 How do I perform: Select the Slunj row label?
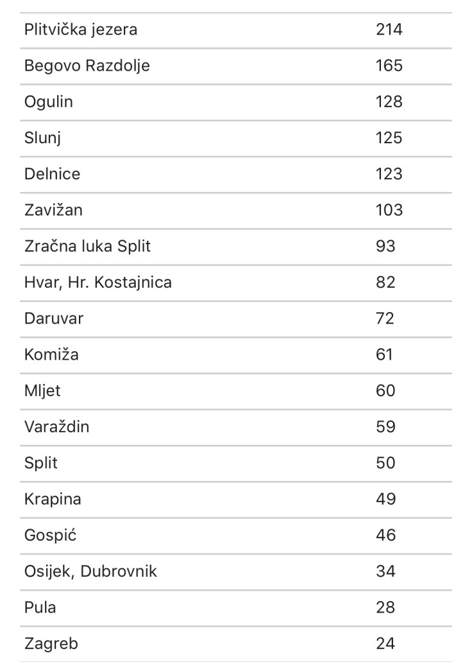42,138
